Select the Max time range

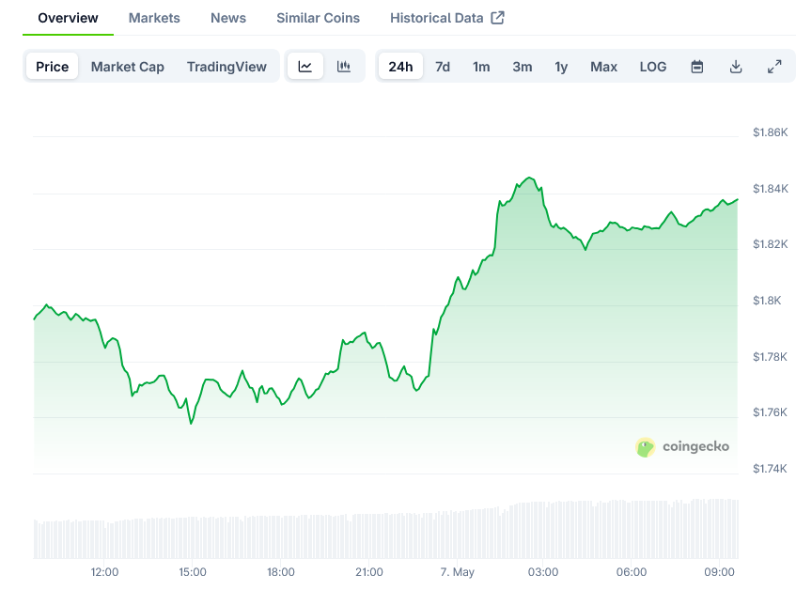point(603,66)
